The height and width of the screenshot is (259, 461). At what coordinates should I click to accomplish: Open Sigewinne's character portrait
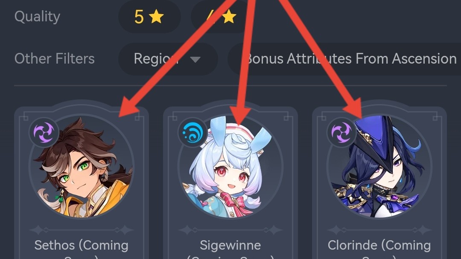pos(230,166)
